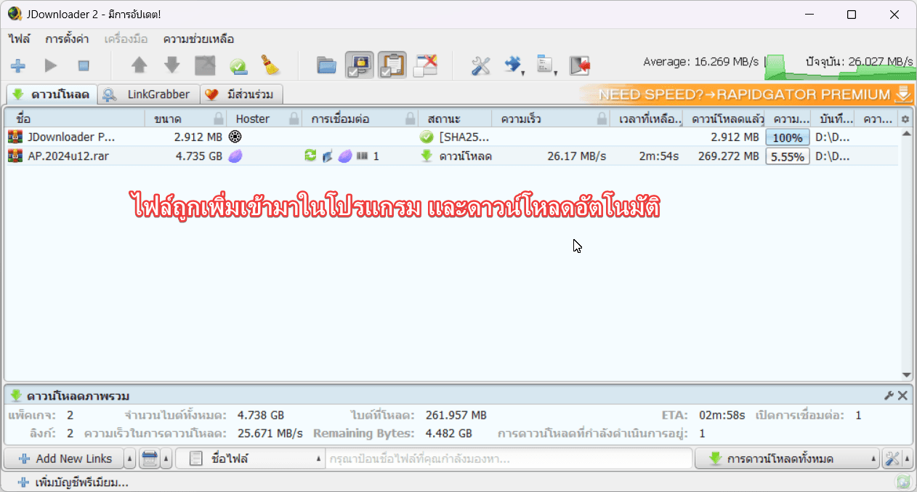
Task: Toggle the clipboard observer toolbar button
Action: click(392, 65)
